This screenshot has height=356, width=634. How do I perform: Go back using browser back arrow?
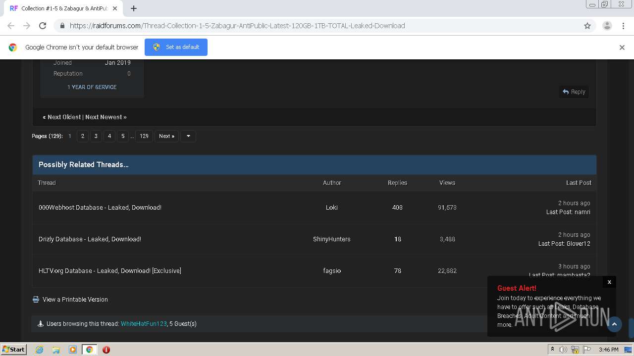pyautogui.click(x=11, y=26)
